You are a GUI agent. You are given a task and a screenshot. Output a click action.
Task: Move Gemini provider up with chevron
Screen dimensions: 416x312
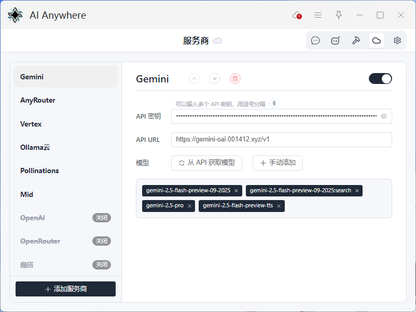tap(195, 79)
